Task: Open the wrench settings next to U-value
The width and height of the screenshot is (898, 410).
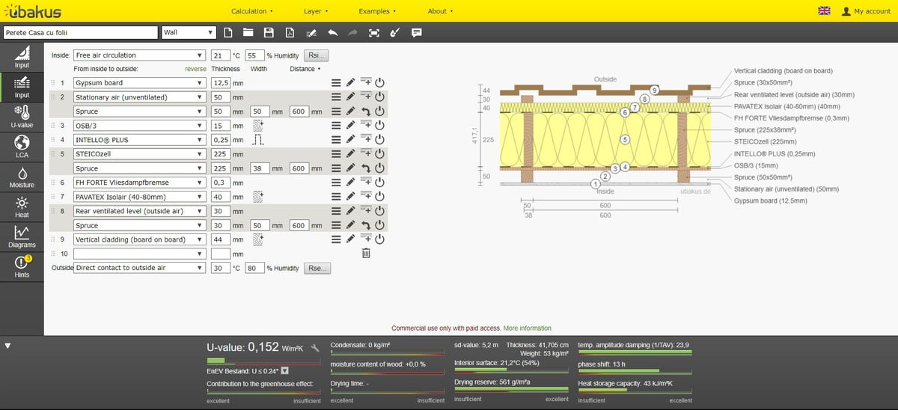Action: pyautogui.click(x=317, y=348)
